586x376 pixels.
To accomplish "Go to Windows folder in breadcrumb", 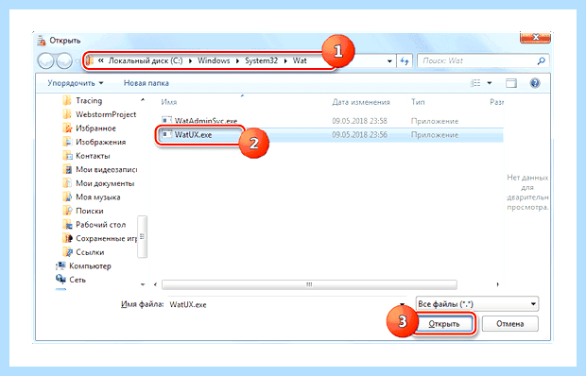I will pyautogui.click(x=214, y=60).
